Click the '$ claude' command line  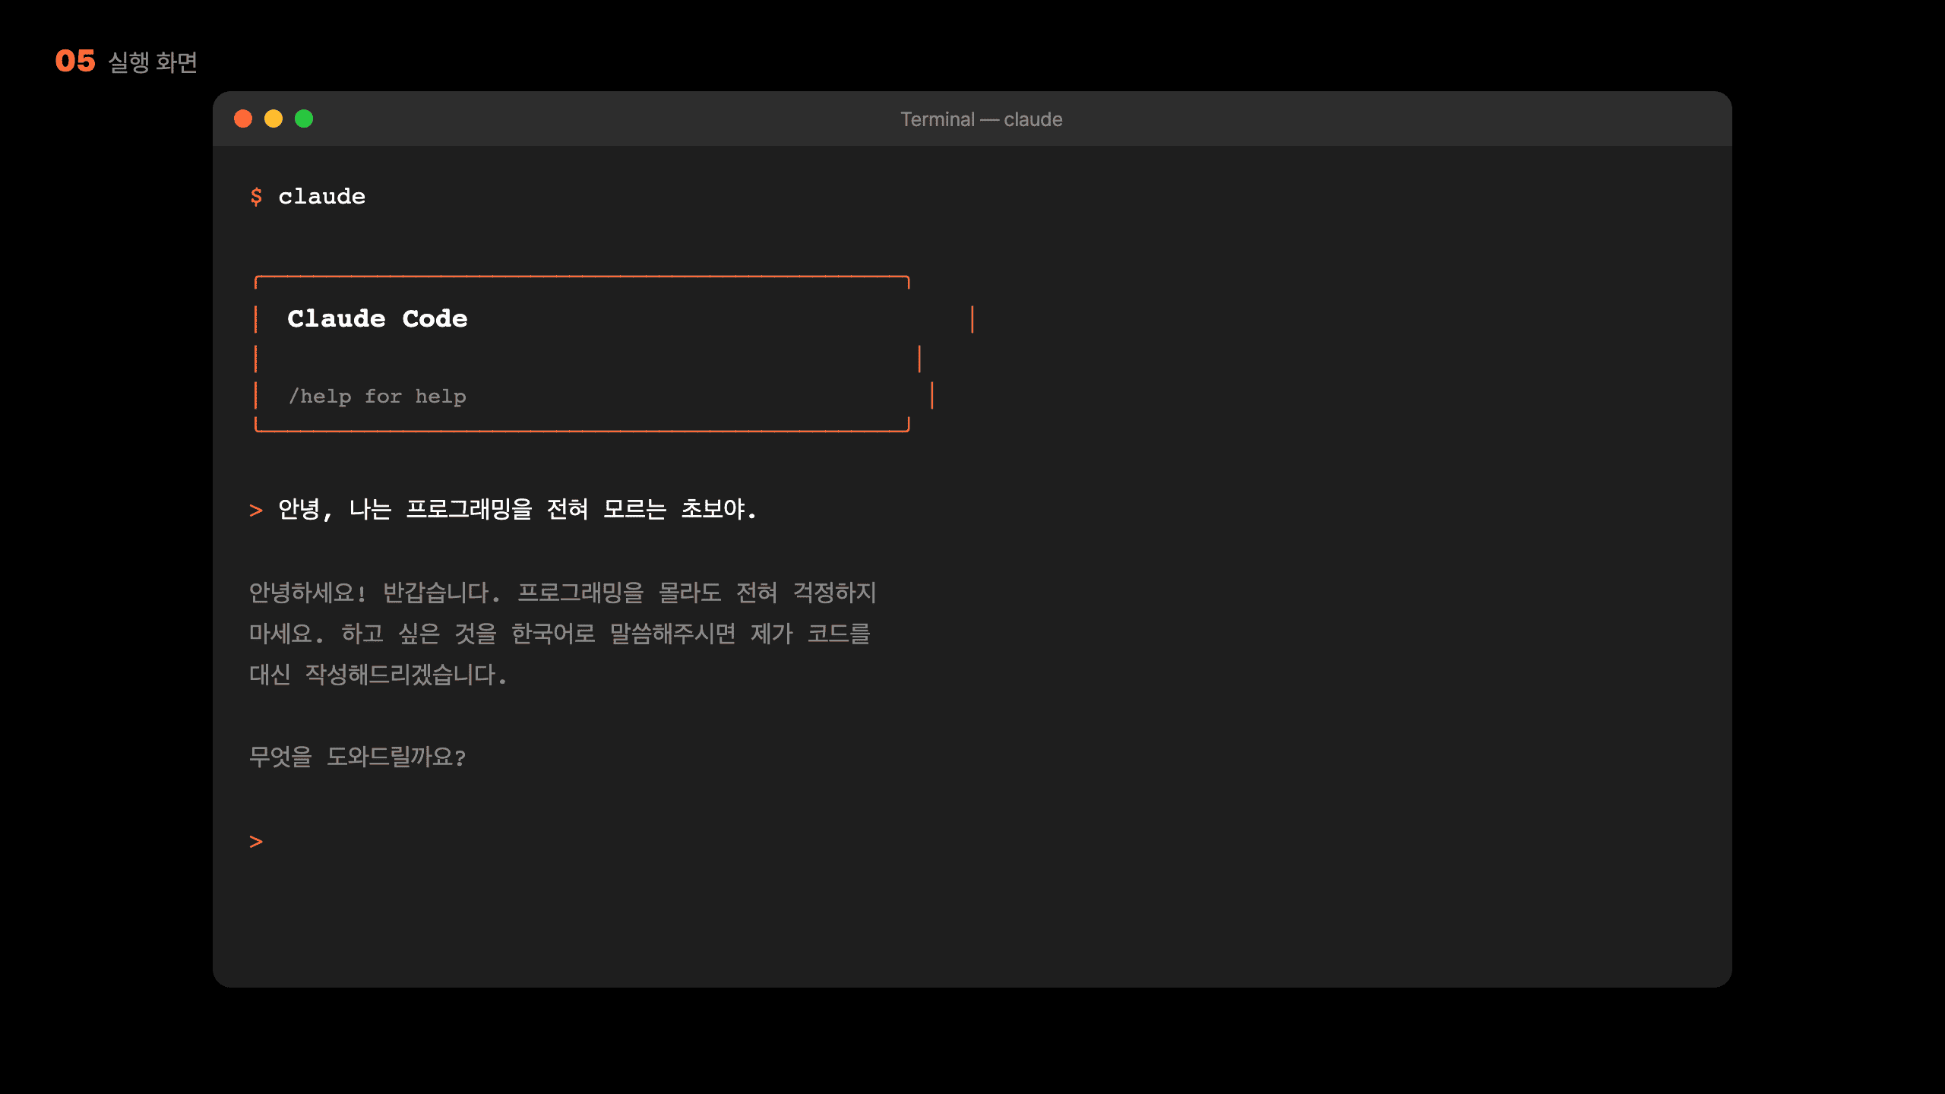click(x=308, y=197)
